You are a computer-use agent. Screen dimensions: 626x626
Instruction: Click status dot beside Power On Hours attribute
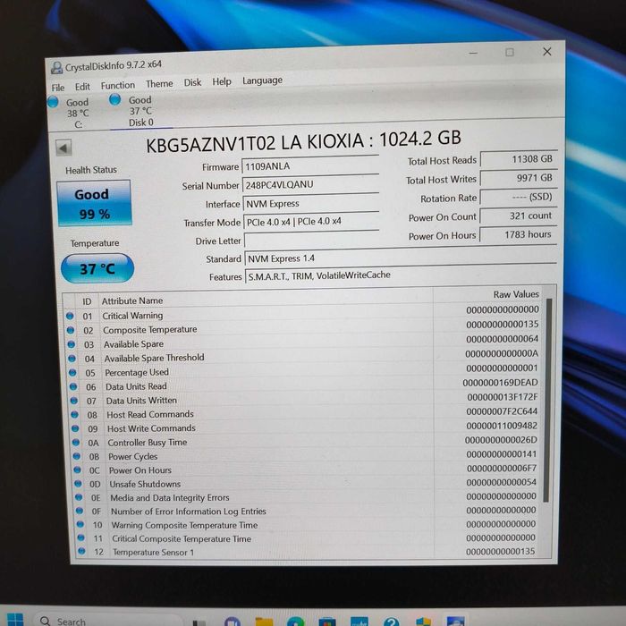[78, 469]
